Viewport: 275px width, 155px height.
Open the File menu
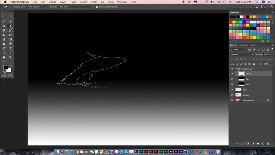pos(35,2)
